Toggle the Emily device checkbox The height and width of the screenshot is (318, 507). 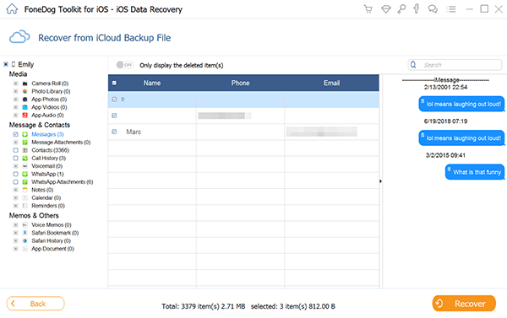6,64
